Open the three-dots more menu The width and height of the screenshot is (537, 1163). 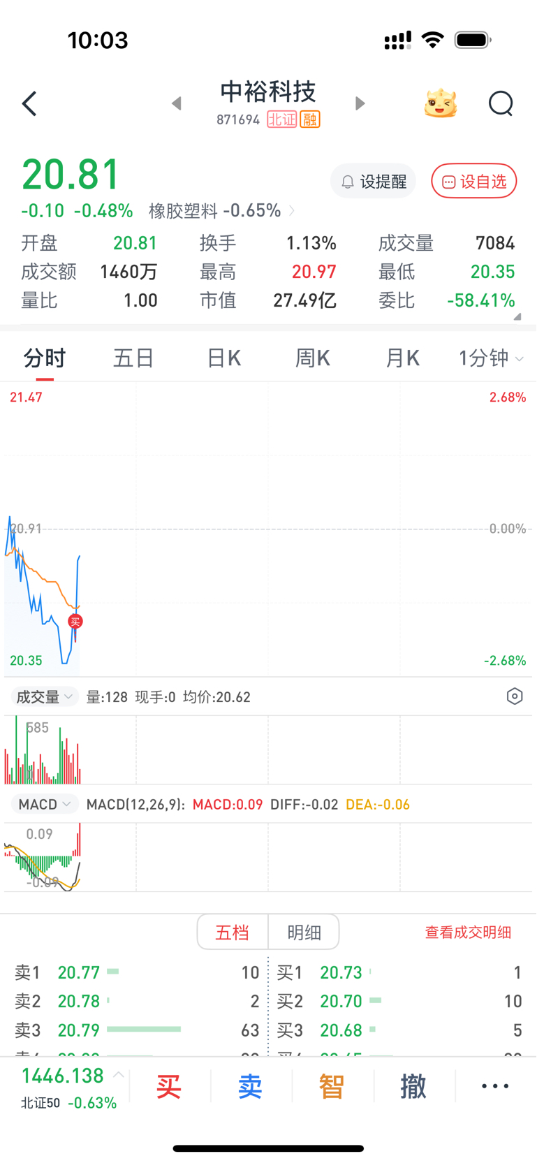(x=495, y=1086)
